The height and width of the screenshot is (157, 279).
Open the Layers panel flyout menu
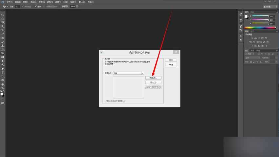click(277, 51)
